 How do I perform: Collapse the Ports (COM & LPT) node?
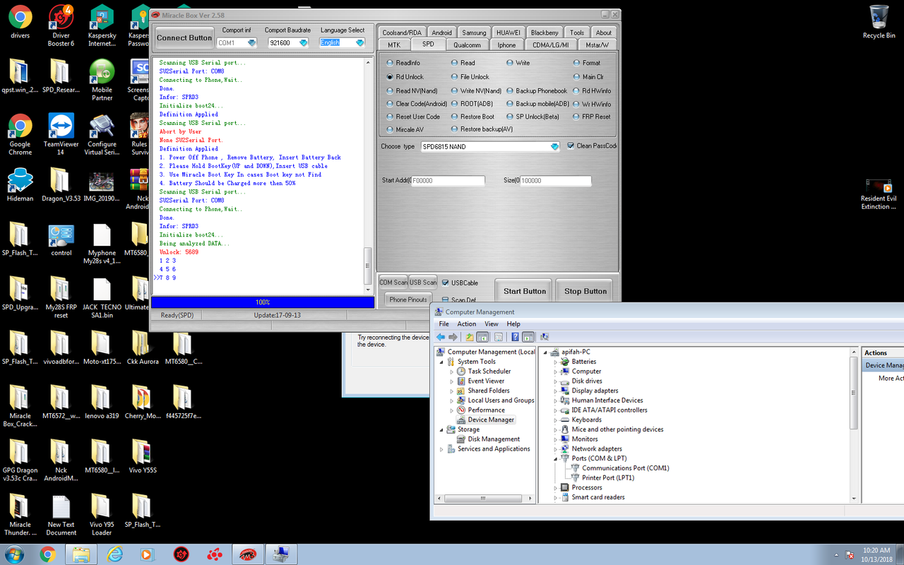coord(556,458)
